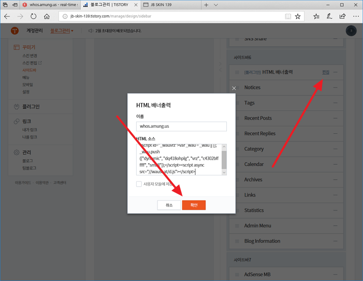This screenshot has width=363, height=281.
Task: Set these tabs aside icon
Action: pyautogui.click(x=15, y=4)
